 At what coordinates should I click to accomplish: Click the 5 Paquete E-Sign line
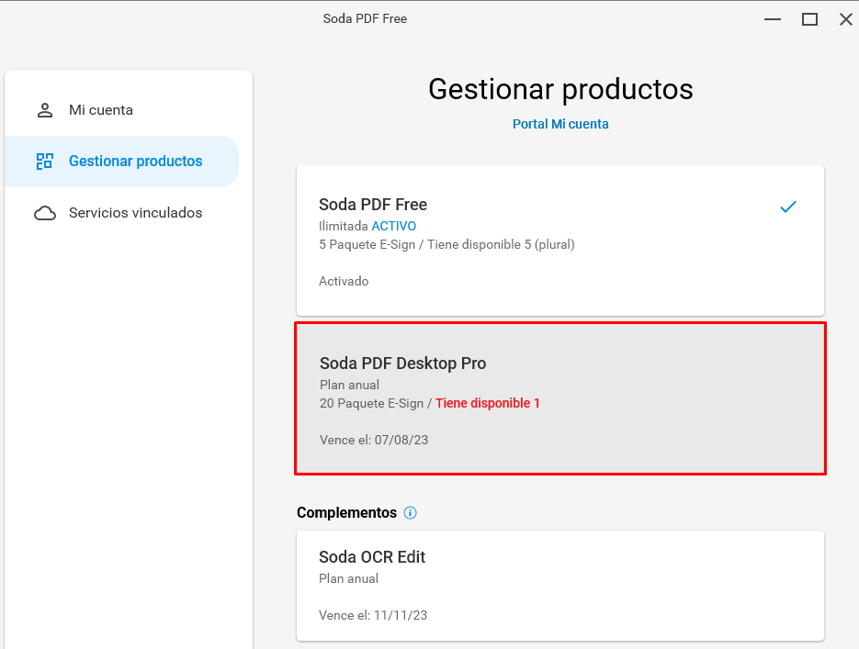click(446, 244)
